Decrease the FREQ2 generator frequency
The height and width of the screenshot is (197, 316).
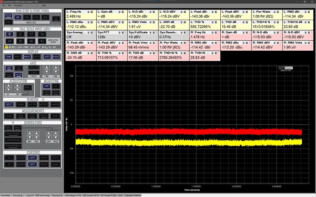(x=55, y=137)
